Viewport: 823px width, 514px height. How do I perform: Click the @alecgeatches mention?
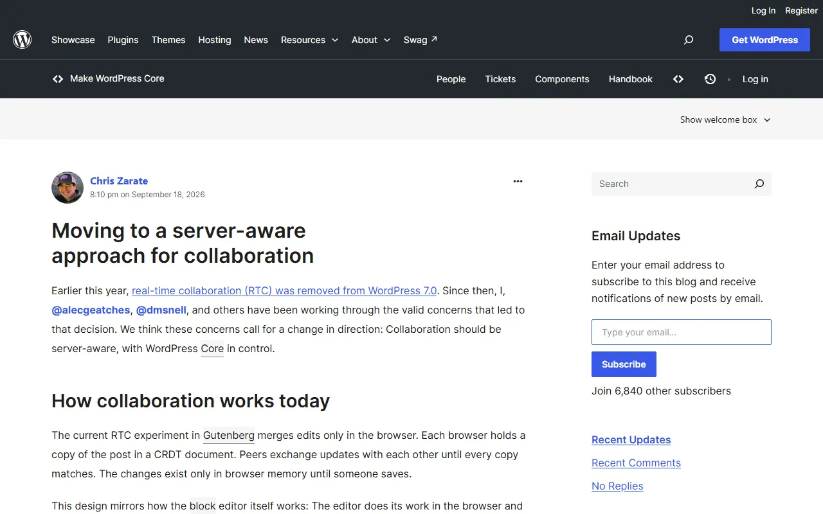(91, 310)
